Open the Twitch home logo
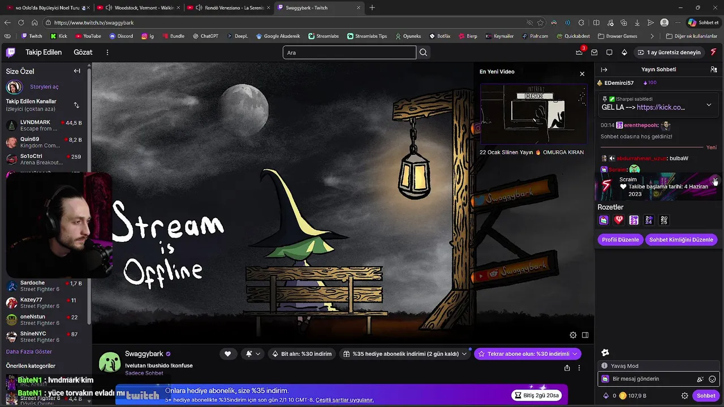The image size is (724, 407). point(11,53)
